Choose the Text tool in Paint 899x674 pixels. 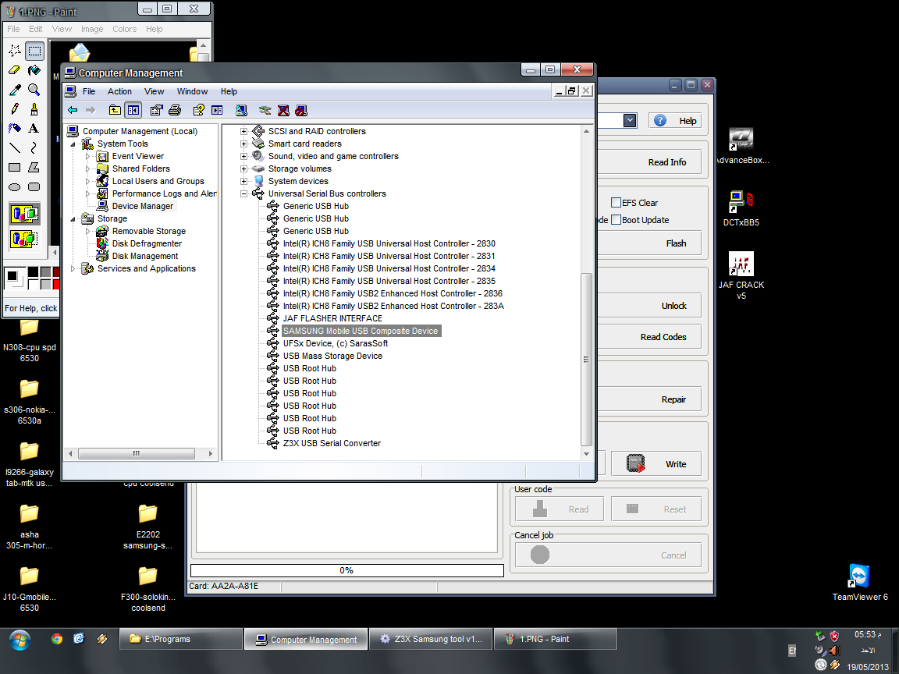point(34,129)
